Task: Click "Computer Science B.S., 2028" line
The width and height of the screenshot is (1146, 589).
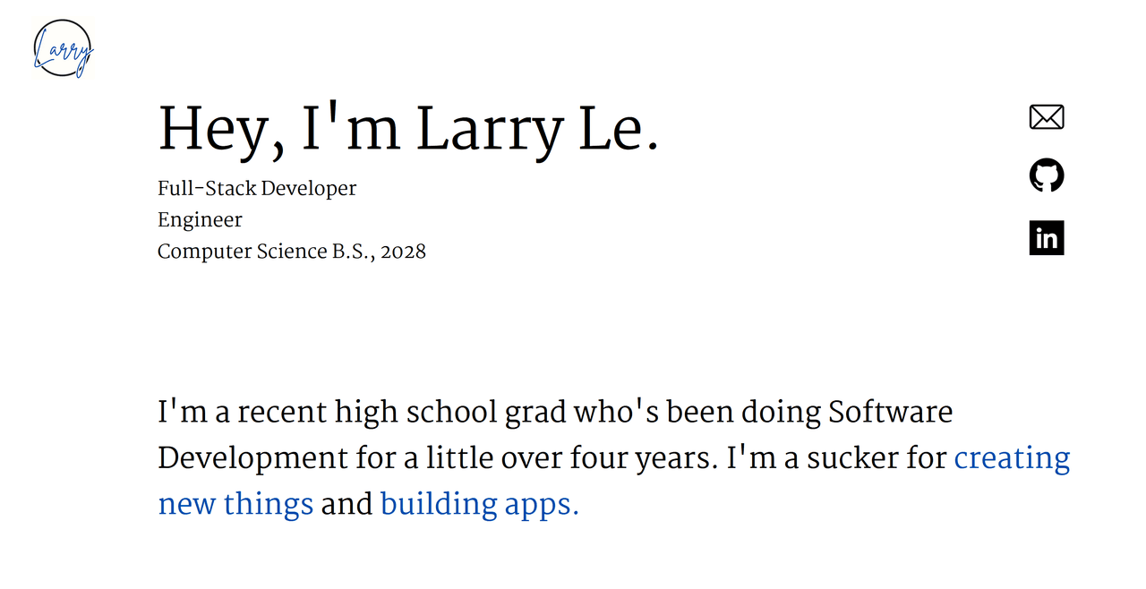Action: 292,252
